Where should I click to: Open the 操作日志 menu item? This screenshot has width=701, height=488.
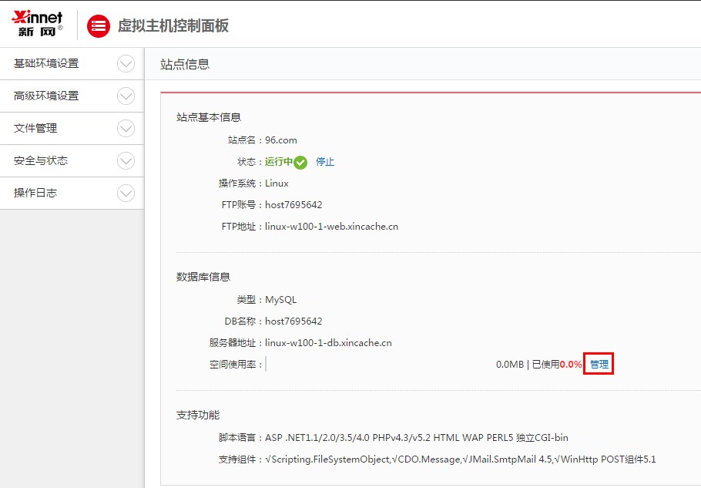[35, 194]
